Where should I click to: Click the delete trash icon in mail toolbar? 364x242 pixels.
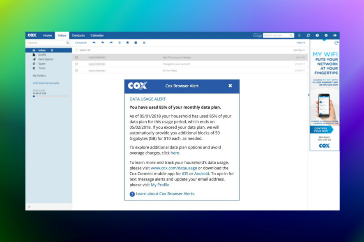pyautogui.click(x=120, y=43)
